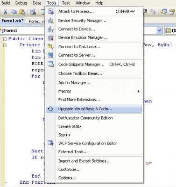Image resolution: width=176 pixels, height=187 pixels.
Task: Open Device Emulator Manager entry
Action: pos(94,37)
